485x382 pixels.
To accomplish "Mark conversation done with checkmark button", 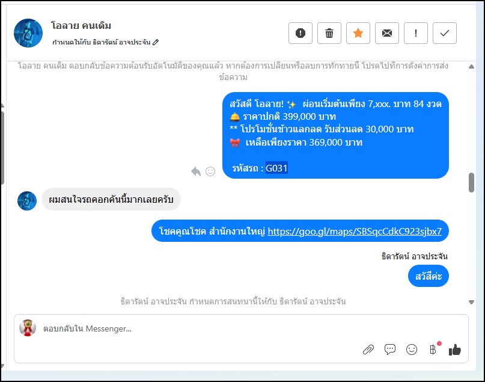I will point(445,33).
